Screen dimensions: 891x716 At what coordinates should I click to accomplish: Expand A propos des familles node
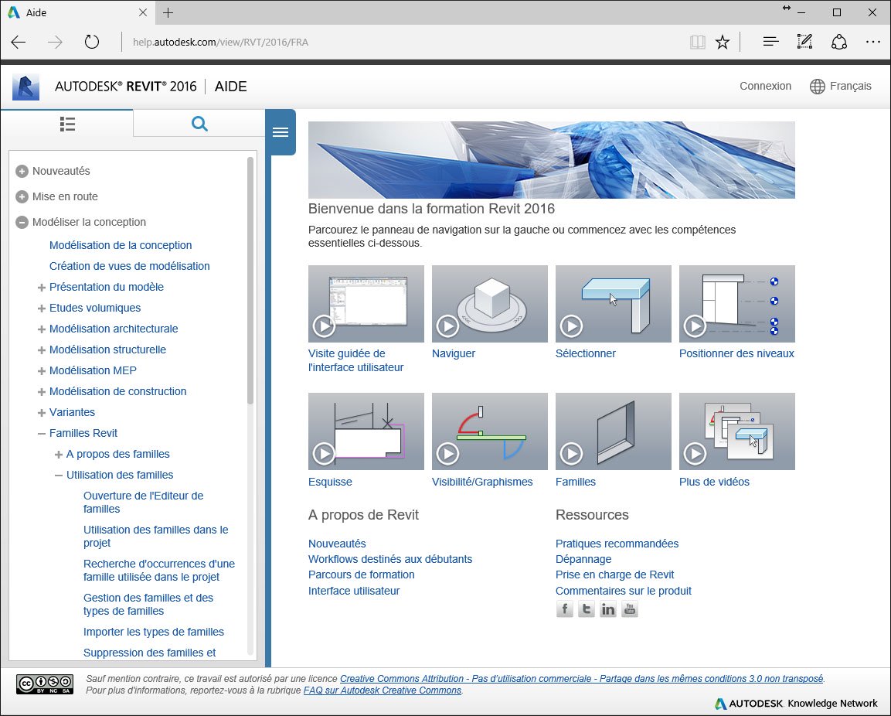pos(59,455)
